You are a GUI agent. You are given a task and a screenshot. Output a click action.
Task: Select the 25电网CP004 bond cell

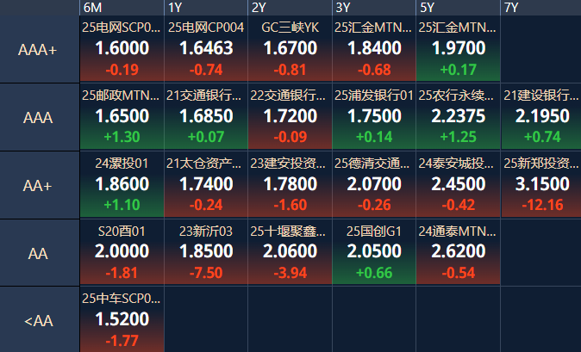coord(206,48)
